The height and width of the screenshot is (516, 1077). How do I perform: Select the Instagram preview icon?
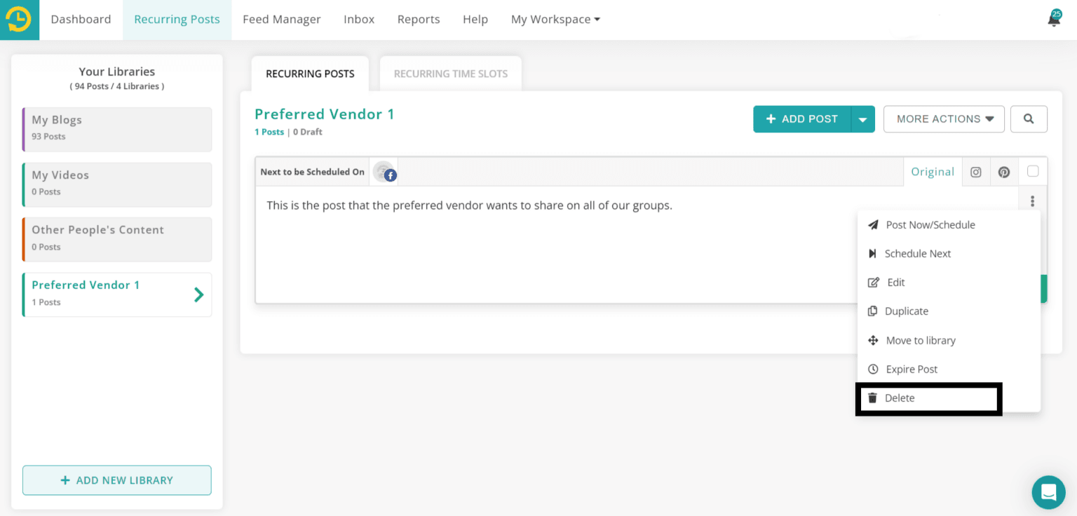(975, 172)
